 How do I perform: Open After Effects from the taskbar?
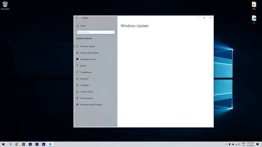point(44,144)
